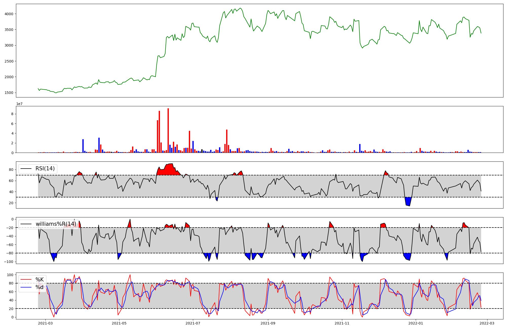507x329 pixels.
Task: Click the 2021-05 x-axis date label
Action: (119, 323)
